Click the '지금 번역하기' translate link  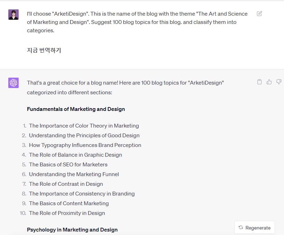click(44, 50)
